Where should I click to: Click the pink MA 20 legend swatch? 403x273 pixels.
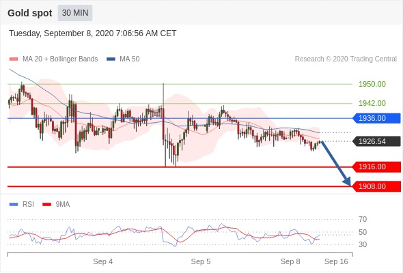14,59
